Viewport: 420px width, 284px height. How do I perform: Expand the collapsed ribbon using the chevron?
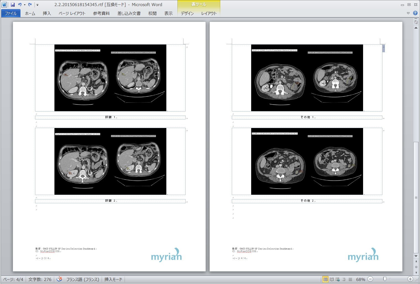[x=408, y=13]
